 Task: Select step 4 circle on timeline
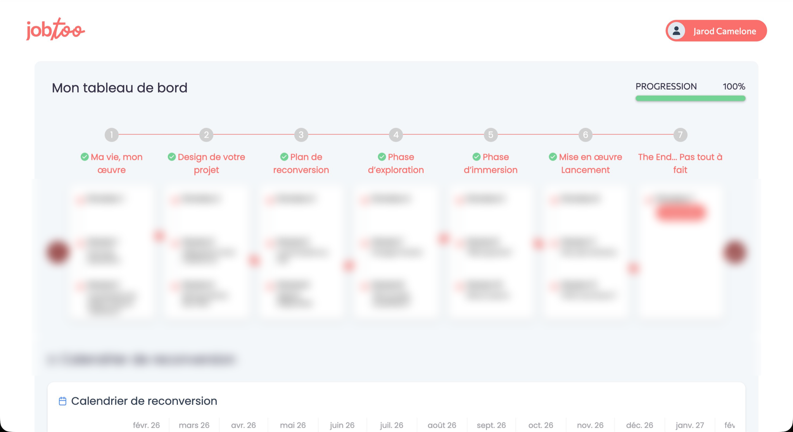pos(396,135)
